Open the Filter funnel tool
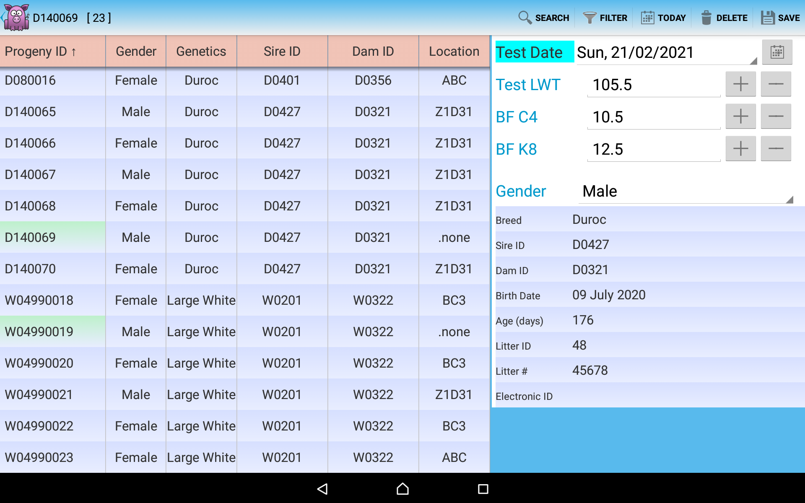The height and width of the screenshot is (503, 805). point(605,18)
